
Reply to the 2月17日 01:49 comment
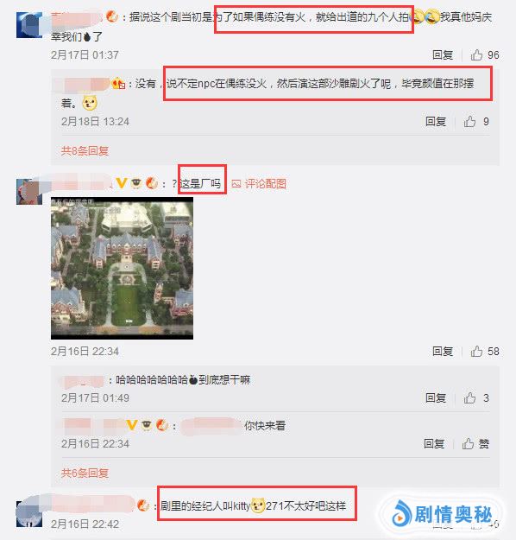(x=436, y=398)
